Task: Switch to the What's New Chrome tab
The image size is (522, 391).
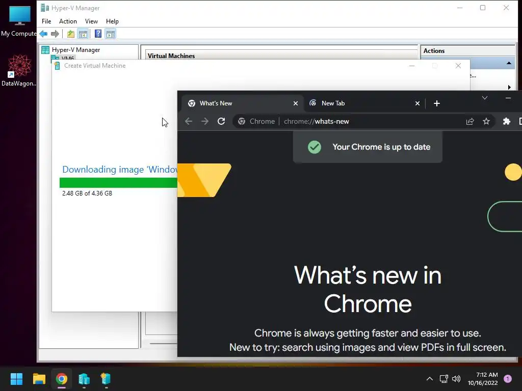Action: (x=242, y=103)
